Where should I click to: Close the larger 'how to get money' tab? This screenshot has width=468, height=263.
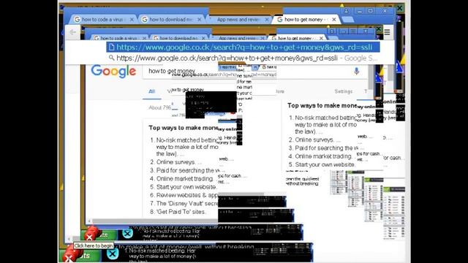334,20
